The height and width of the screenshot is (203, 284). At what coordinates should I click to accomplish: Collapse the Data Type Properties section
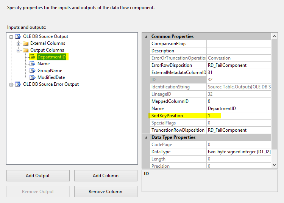pyautogui.click(x=146, y=137)
